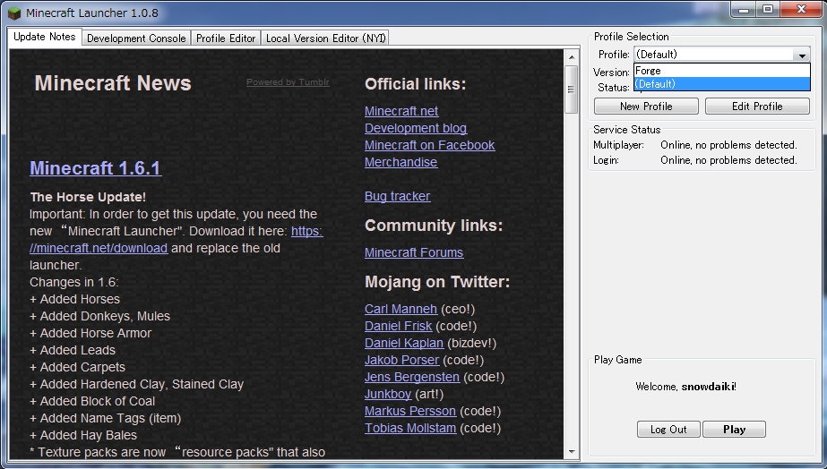The height and width of the screenshot is (469, 827).
Task: Open the Development blog link
Action: point(416,128)
